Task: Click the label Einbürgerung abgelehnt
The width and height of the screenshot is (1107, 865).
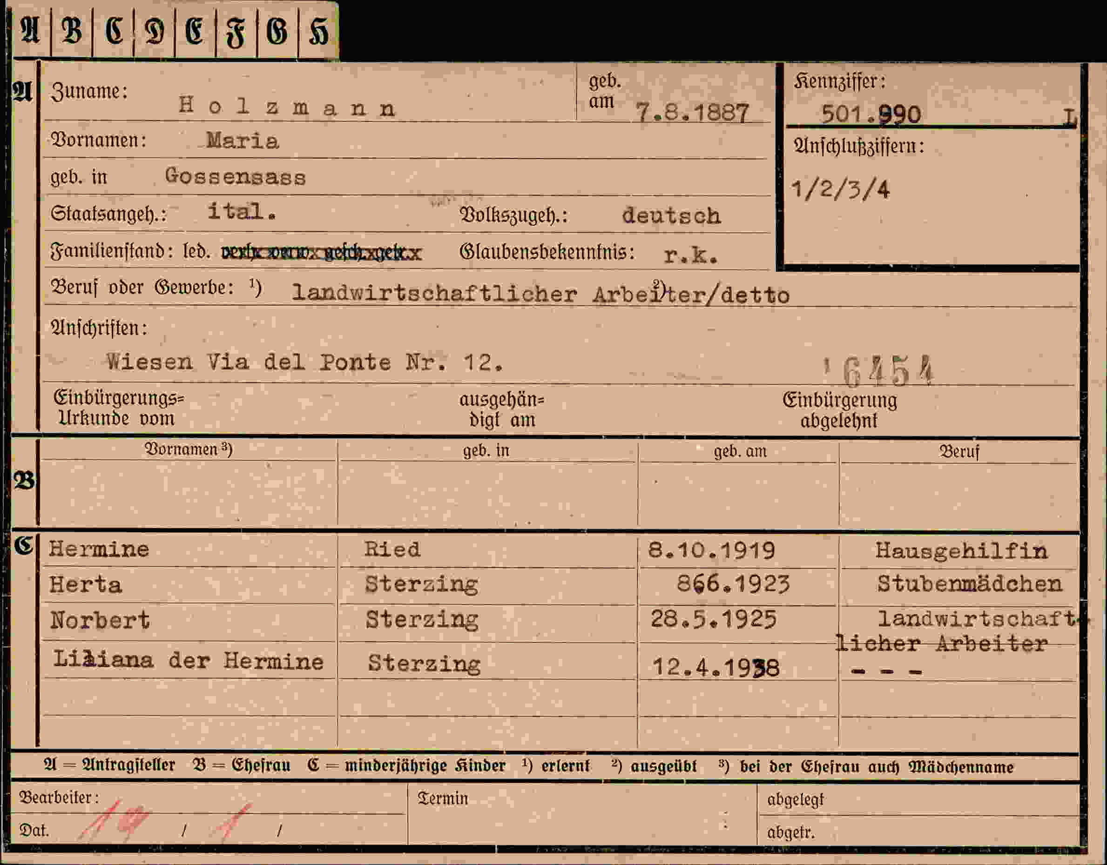Action: (x=839, y=410)
